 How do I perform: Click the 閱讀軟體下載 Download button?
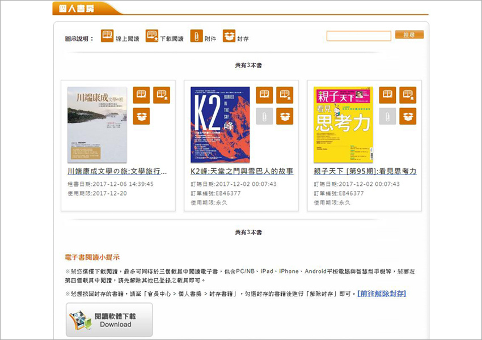click(109, 320)
